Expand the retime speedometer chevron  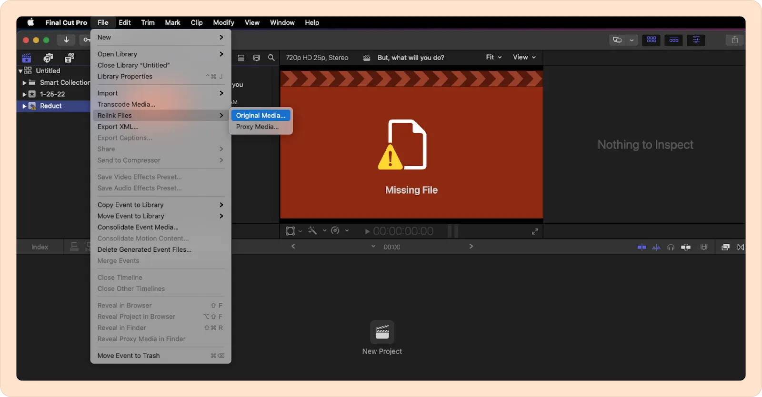[347, 230]
